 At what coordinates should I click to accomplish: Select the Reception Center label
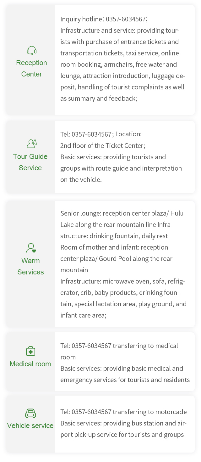coord(31,68)
